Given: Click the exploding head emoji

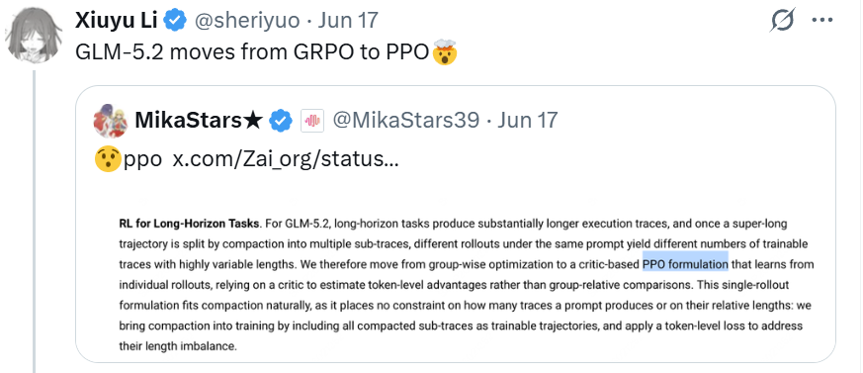Looking at the screenshot, I should click(x=445, y=51).
